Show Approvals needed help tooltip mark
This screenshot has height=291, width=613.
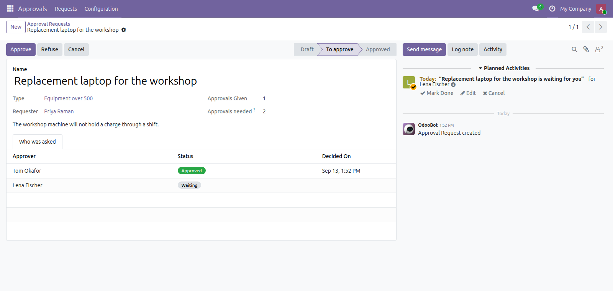click(x=254, y=110)
